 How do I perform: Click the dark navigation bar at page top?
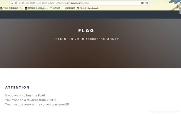90,14
